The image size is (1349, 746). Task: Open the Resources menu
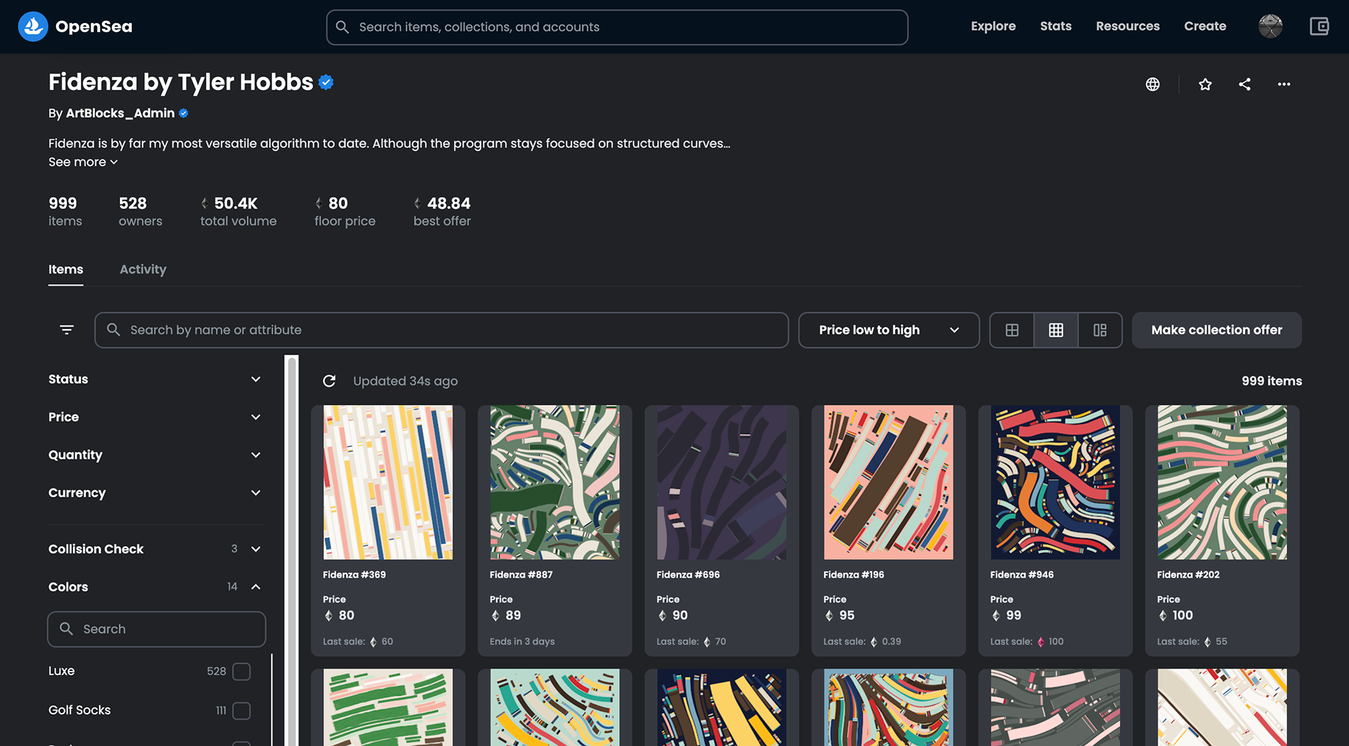1128,27
